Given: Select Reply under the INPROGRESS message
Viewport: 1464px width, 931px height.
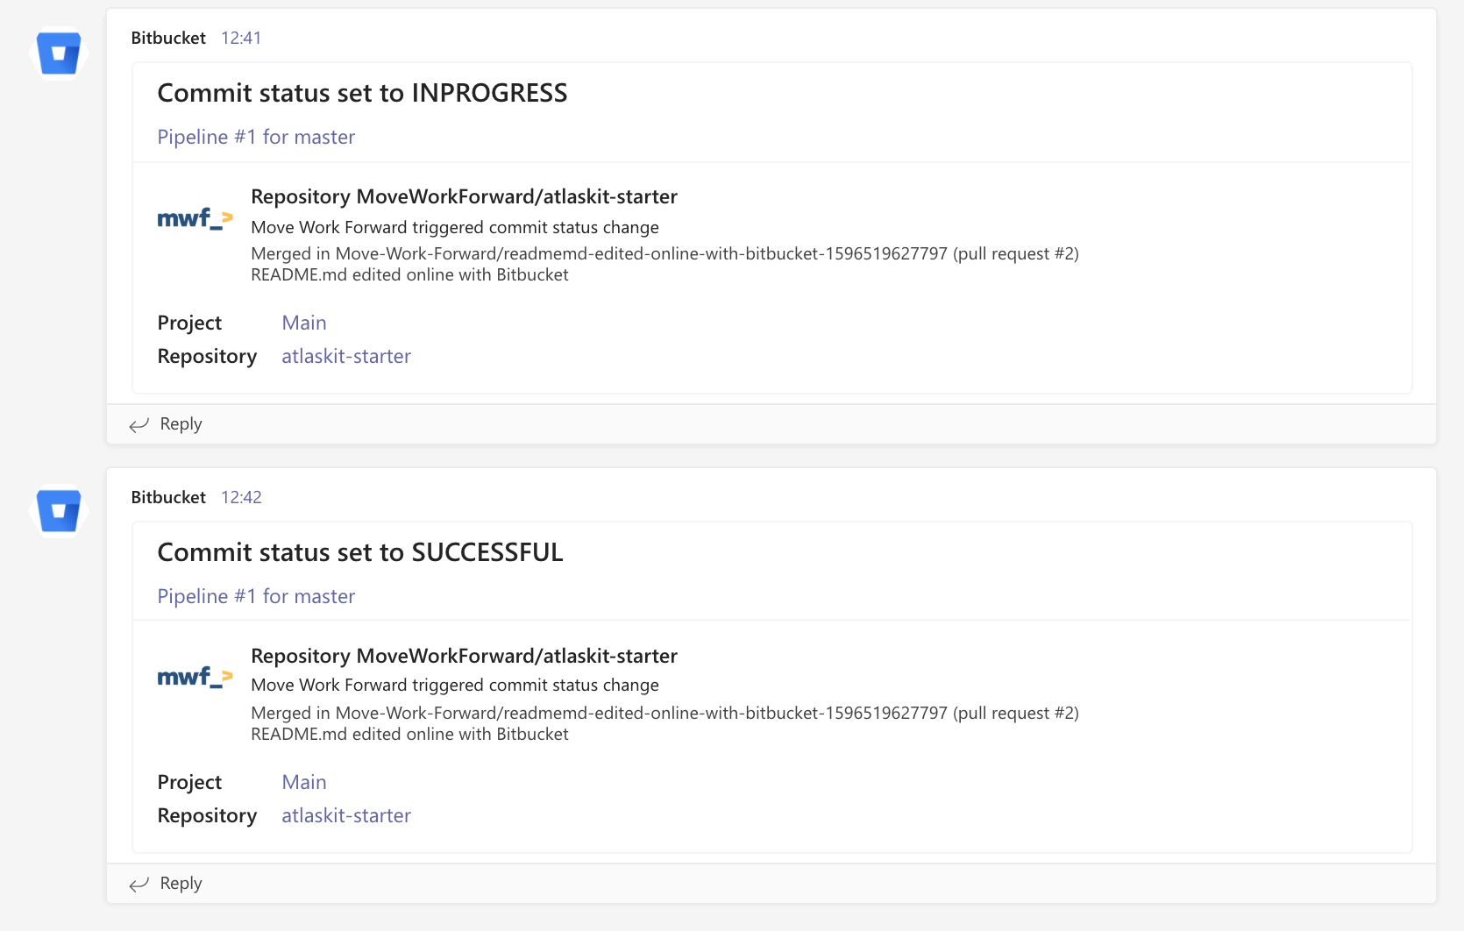Looking at the screenshot, I should click(x=180, y=423).
